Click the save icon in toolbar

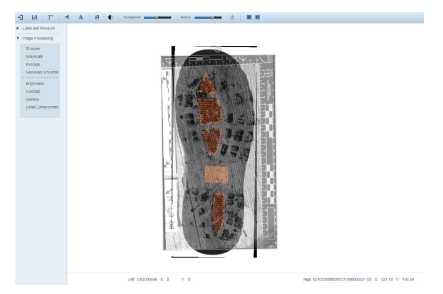(34, 18)
